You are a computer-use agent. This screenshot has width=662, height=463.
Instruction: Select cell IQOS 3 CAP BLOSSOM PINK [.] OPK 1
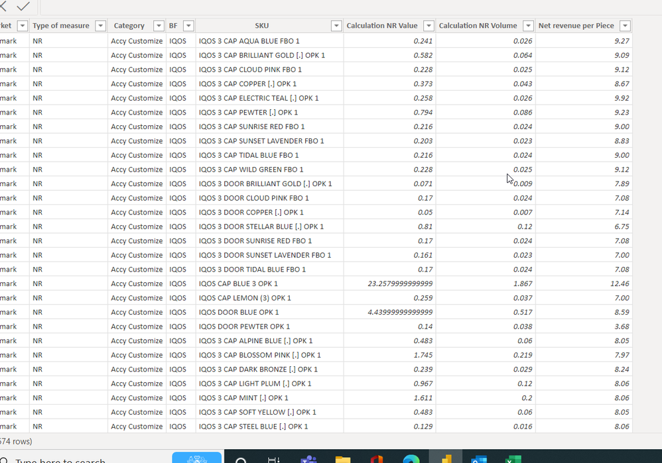(270, 355)
